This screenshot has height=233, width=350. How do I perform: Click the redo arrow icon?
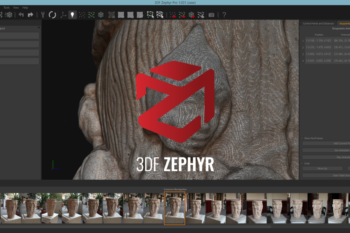point(30,15)
